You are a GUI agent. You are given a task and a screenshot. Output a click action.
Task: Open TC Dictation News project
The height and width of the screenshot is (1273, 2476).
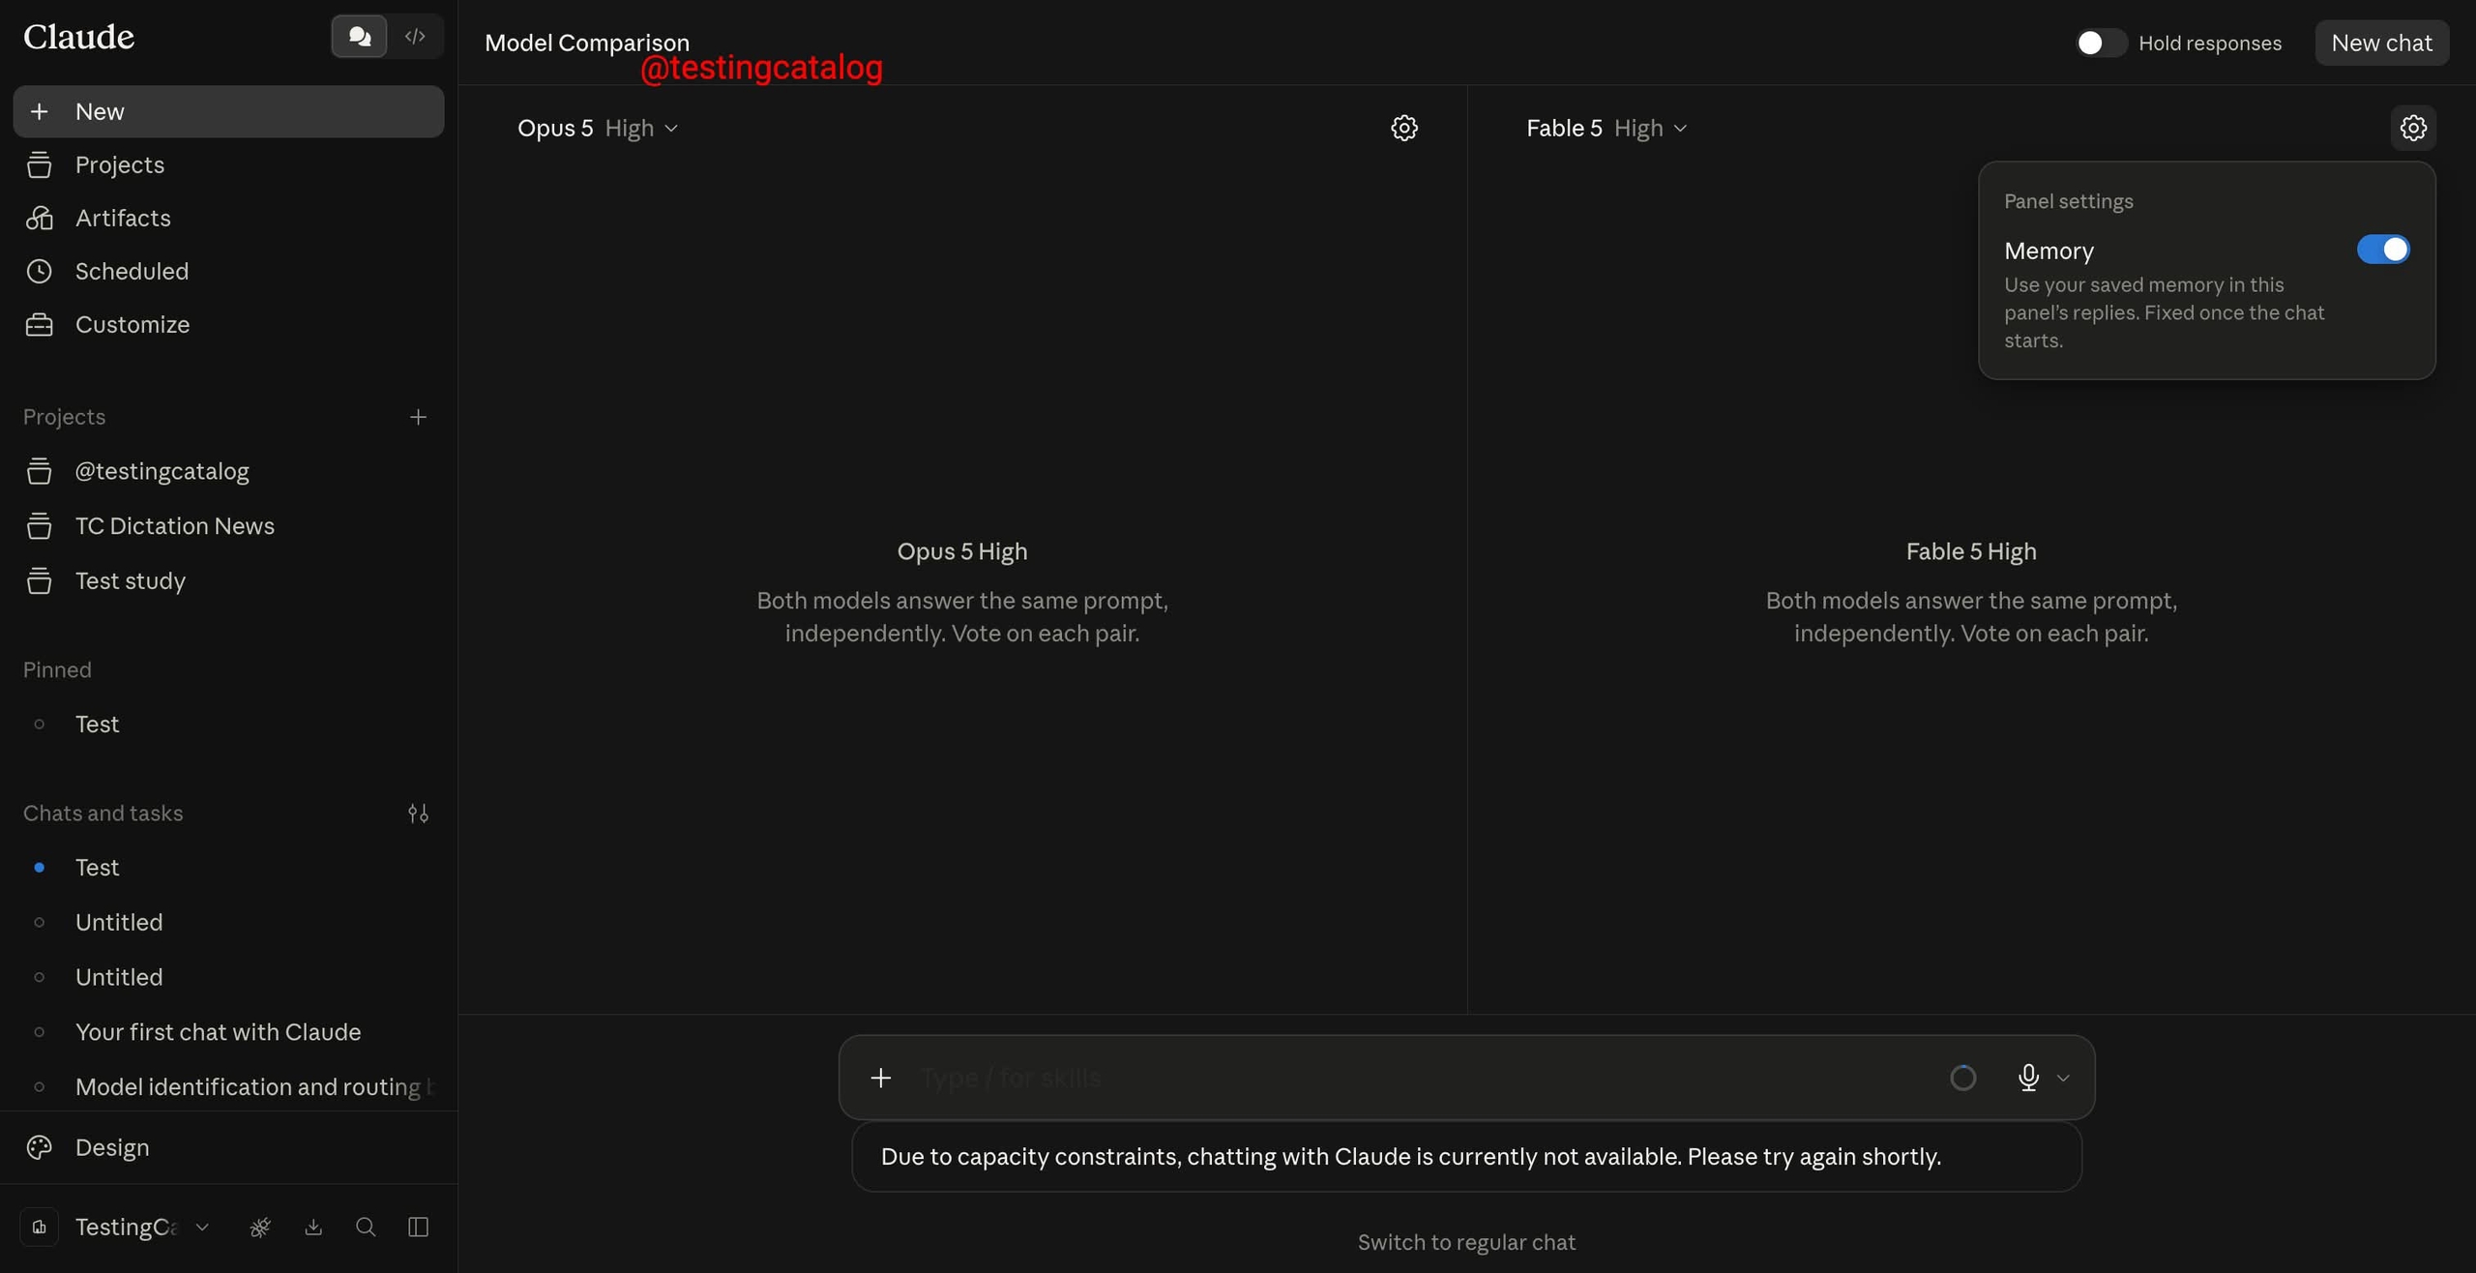coord(228,525)
